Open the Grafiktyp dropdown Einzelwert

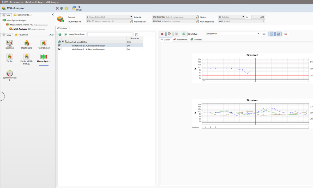coord(233,34)
